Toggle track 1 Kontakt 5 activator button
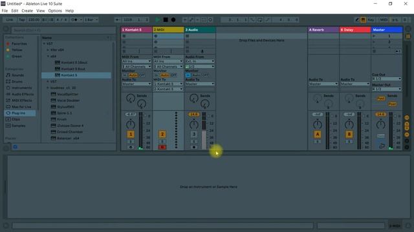Image resolution: width=414 pixels, height=232 pixels. point(131,135)
